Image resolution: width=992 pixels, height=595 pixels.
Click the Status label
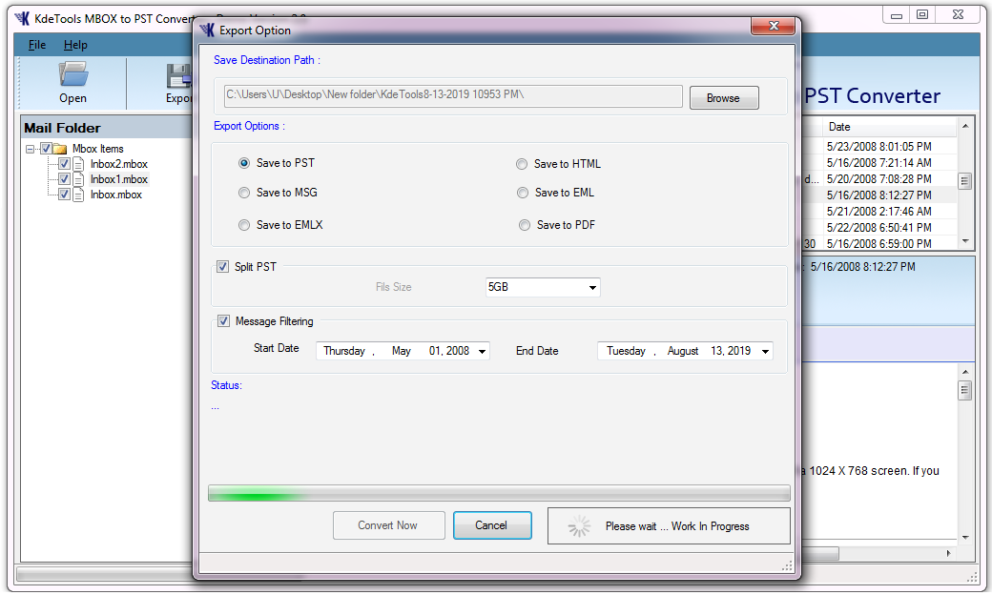[x=226, y=386]
